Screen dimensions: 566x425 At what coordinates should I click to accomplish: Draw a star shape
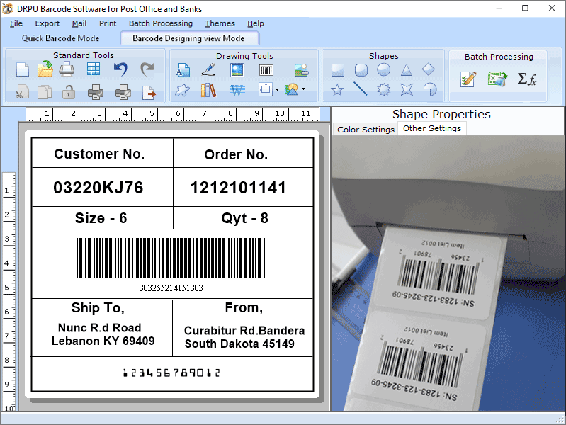click(337, 89)
